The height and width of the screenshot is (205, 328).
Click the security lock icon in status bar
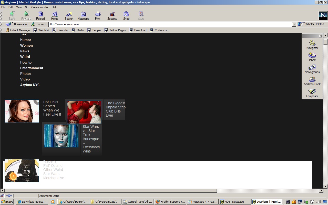click(3, 196)
